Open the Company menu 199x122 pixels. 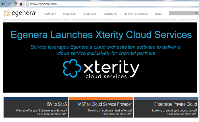50,14
